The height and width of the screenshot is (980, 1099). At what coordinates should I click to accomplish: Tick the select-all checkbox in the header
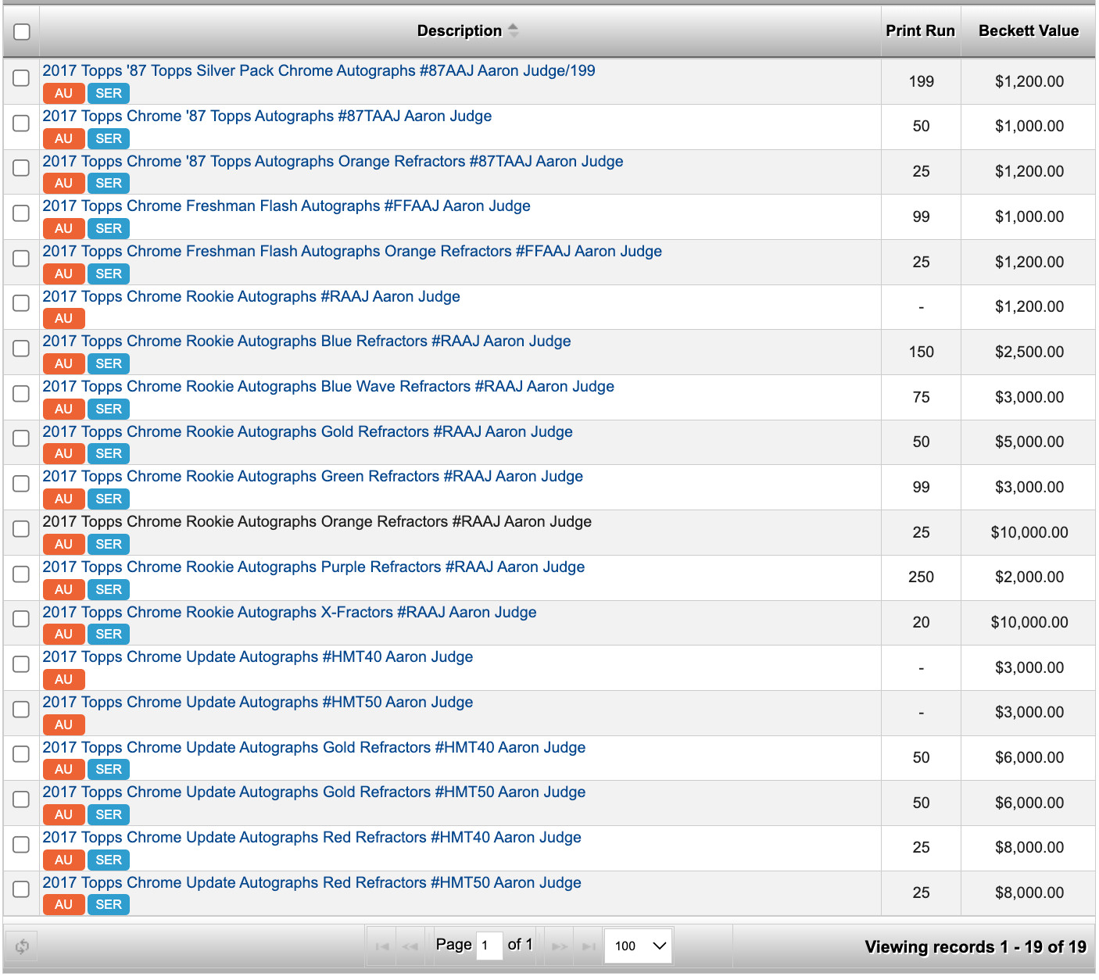click(x=22, y=31)
